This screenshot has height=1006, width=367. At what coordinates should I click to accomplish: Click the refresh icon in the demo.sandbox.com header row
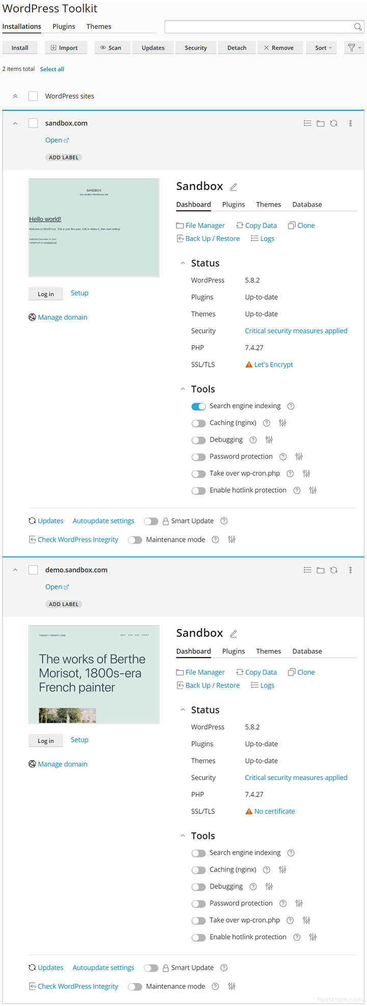click(x=334, y=570)
